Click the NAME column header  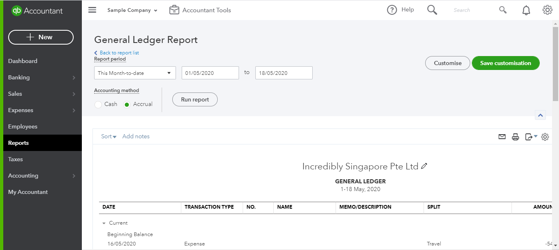[285, 207]
